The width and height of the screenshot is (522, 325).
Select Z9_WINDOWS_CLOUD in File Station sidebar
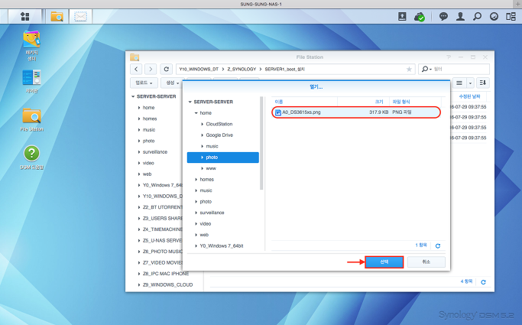[168, 285]
